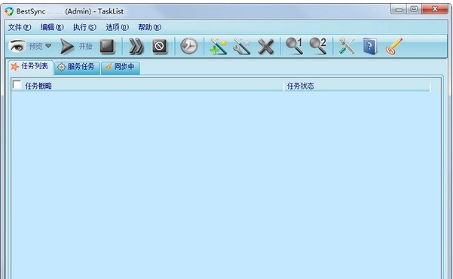The height and width of the screenshot is (279, 453).
Task: Maximize the BestSync window
Action: coord(415,9)
